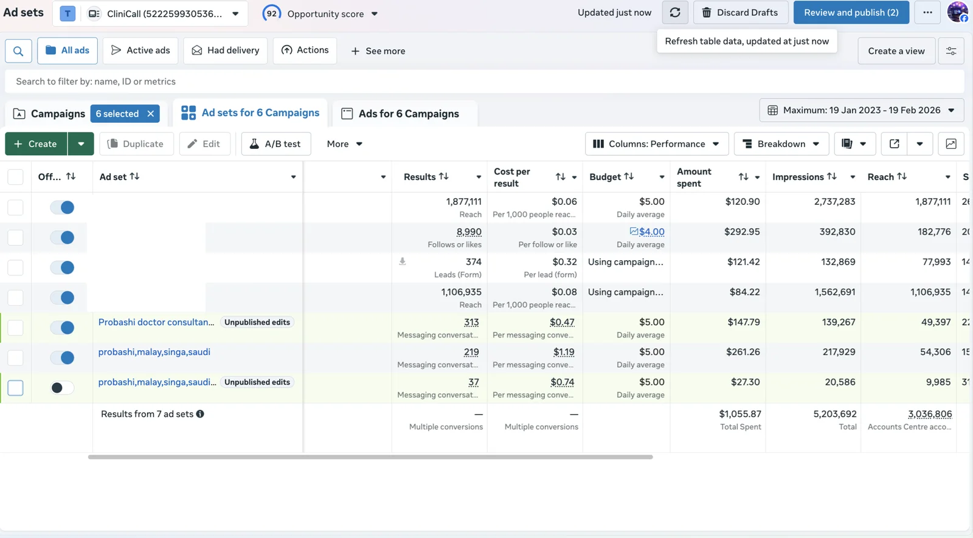Open the Probashi doctor consultan... ad set link
This screenshot has height=538, width=973.
pos(156,322)
